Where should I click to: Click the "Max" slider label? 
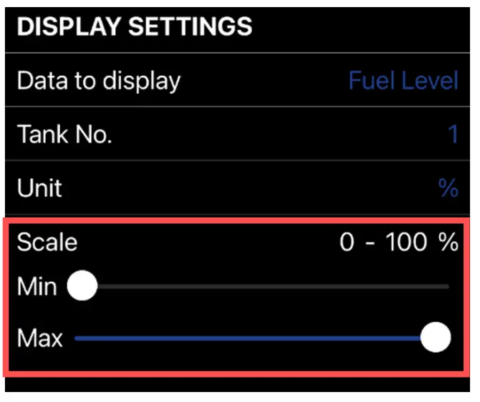tap(39, 338)
